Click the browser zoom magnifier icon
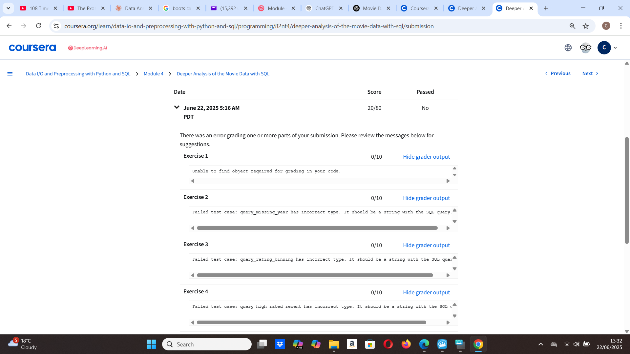This screenshot has width=630, height=354. (572, 26)
